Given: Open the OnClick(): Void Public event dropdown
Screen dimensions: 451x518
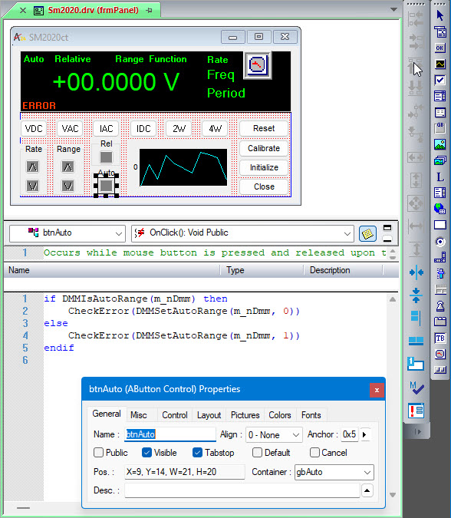Looking at the screenshot, I should pyautogui.click(x=347, y=234).
